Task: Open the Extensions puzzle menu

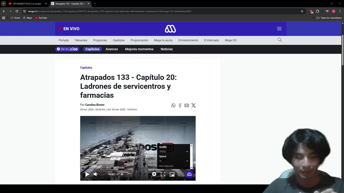Action: click(318, 11)
